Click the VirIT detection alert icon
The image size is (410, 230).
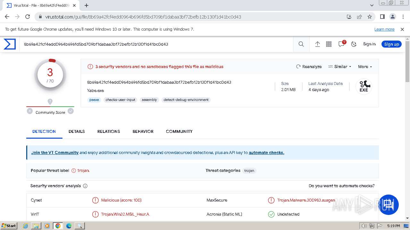click(x=95, y=214)
